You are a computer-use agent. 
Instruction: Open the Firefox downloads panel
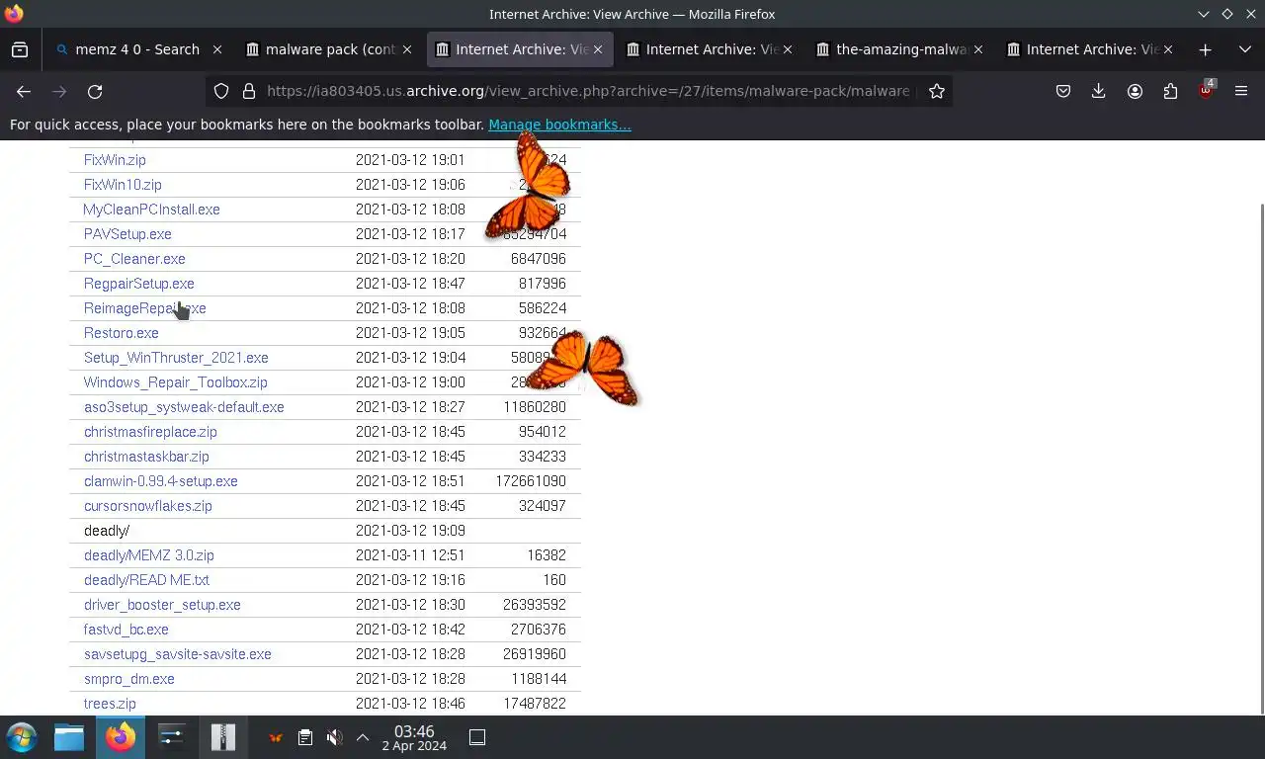(1098, 91)
